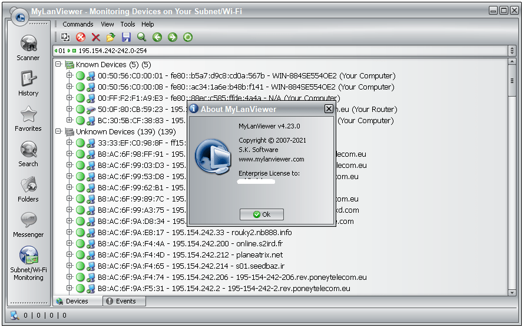Expand device B8:AC:6F:9A:F5:31 node
Viewport: 523px width, 327px height.
click(x=69, y=288)
